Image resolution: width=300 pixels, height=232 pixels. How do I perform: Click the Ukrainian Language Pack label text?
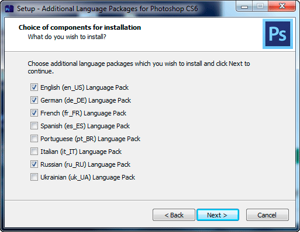click(x=88, y=177)
